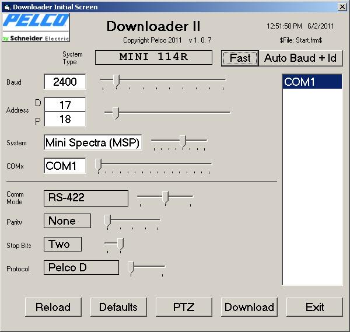The image size is (350, 332).
Task: Click the Comm Mode slider thumb
Action: click(165, 197)
